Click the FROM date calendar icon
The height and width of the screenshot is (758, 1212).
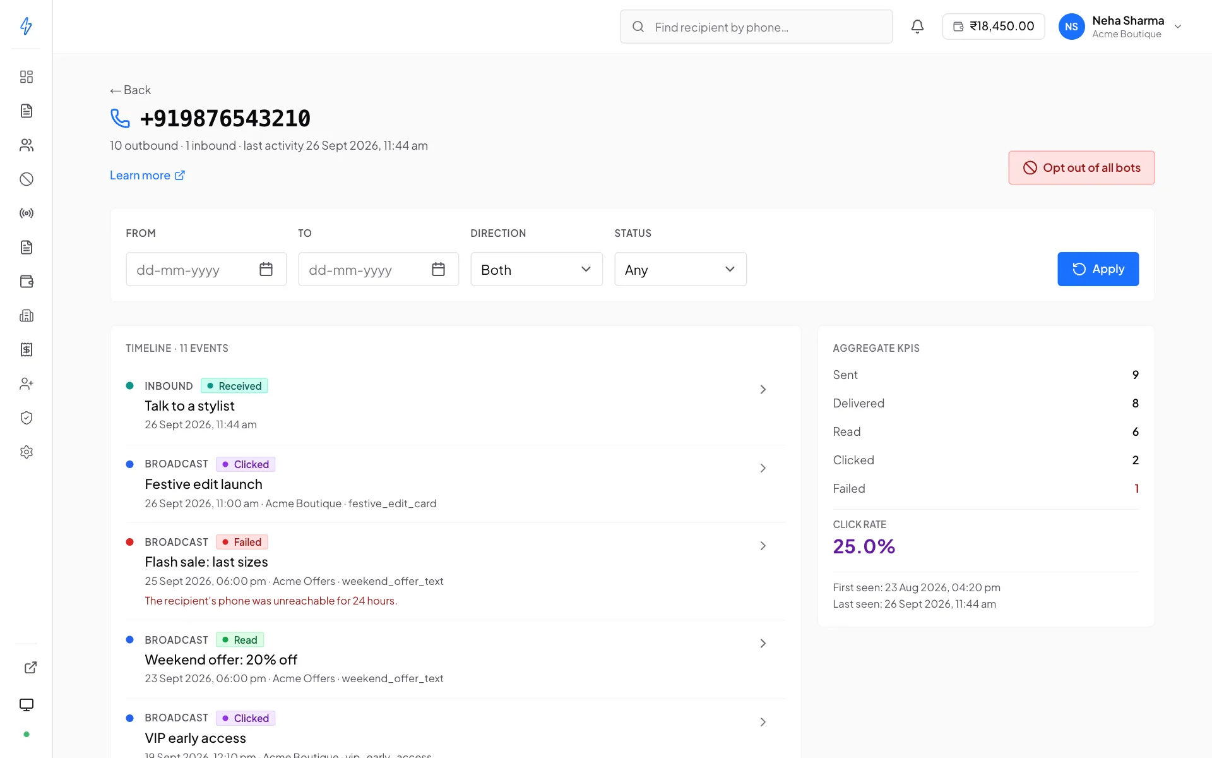pos(266,270)
